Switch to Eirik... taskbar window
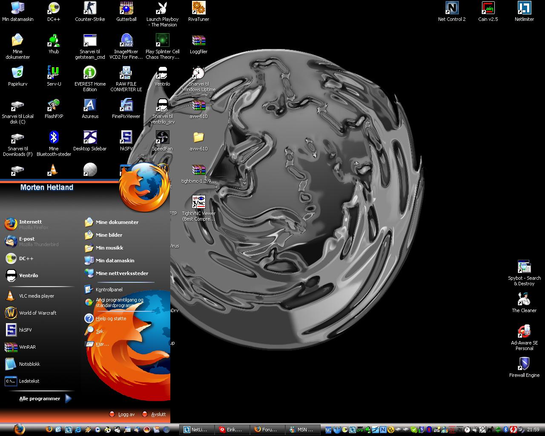 (x=232, y=430)
